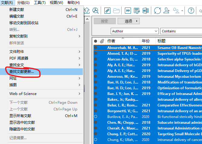Click the scrollbar up arrow left of search panel
The width and height of the screenshot is (202, 144).
pyautogui.click(x=87, y=19)
